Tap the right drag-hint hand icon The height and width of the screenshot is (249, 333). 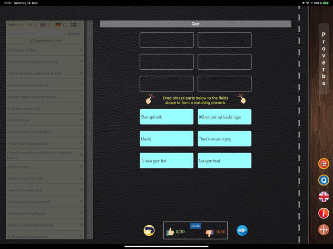[x=242, y=99]
